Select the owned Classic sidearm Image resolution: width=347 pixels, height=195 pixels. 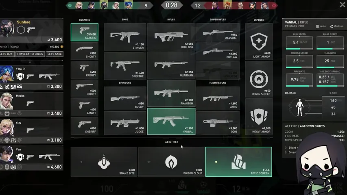pyautogui.click(x=85, y=32)
